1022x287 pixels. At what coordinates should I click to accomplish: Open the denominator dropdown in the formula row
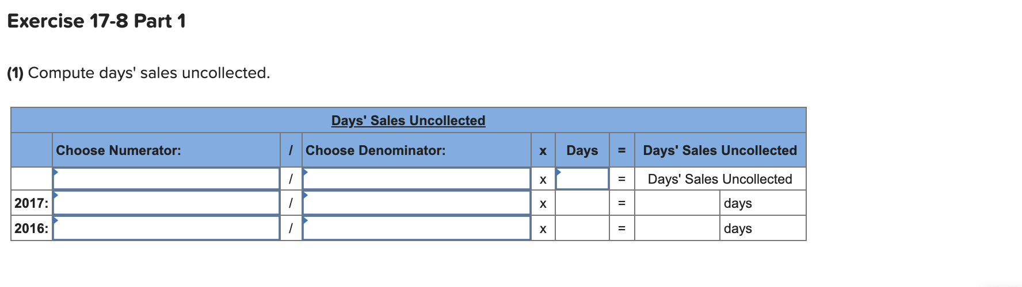point(416,179)
